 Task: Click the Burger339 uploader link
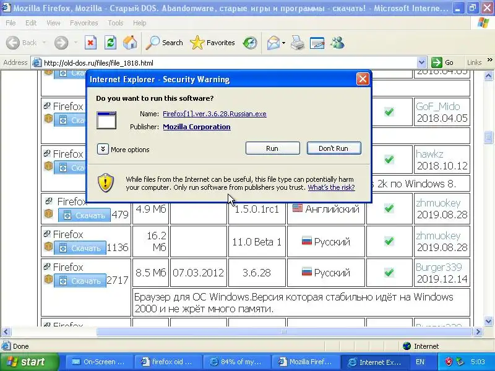[439, 267]
